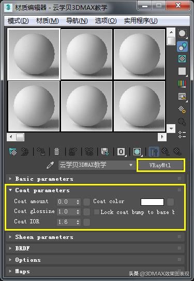Click the VRayMtl material type button
Image resolution: width=194 pixels, height=281 pixels.
point(160,165)
